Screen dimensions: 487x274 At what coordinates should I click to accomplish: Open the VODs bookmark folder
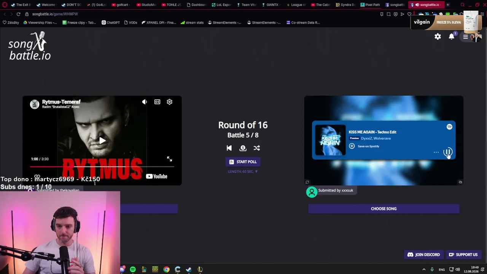[131, 22]
